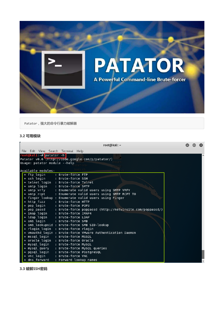Select the smb_lookupsid module line
This screenshot has width=224, height=317.
[66, 225]
